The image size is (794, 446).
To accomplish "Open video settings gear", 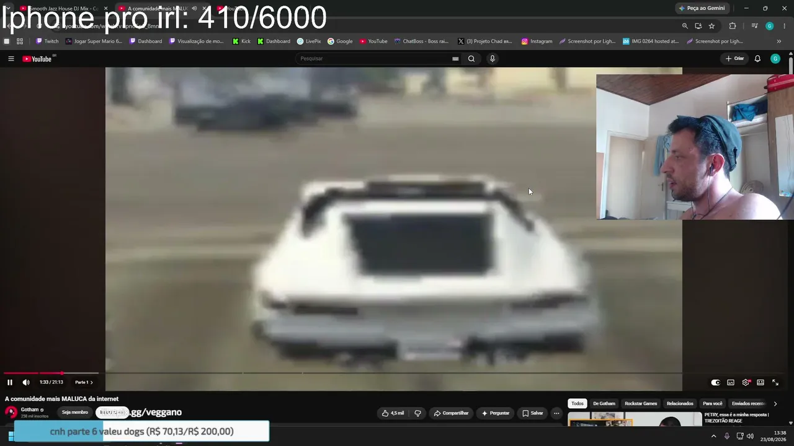I will click(x=746, y=383).
